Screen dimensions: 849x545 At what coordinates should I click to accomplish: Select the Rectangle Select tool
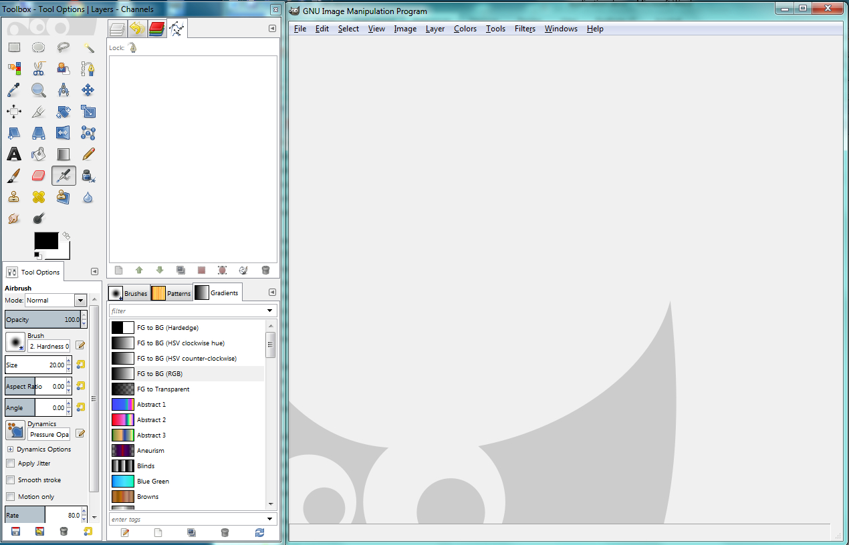pyautogui.click(x=14, y=47)
